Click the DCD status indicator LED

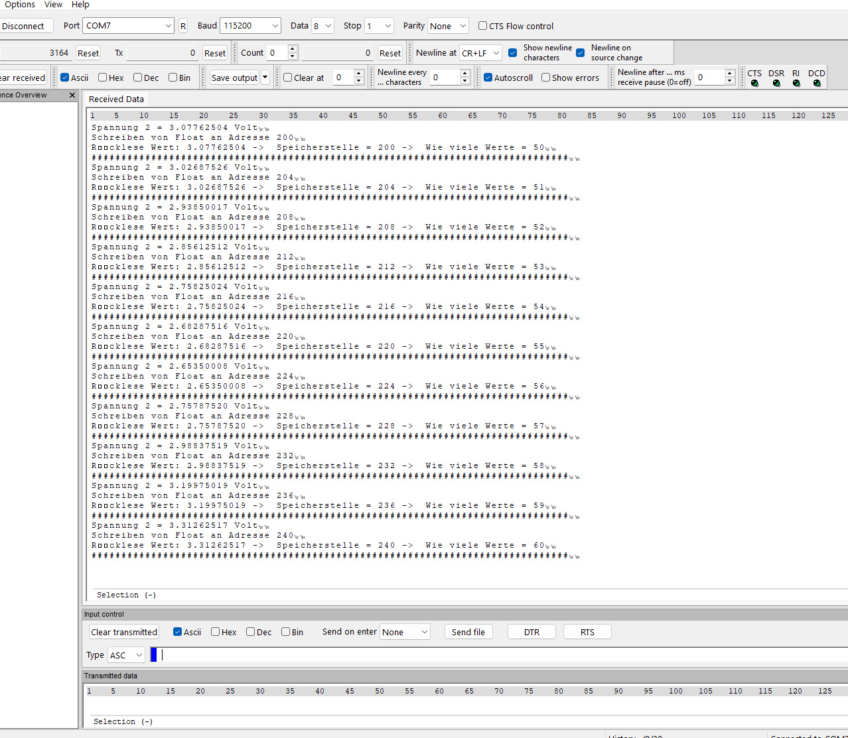click(x=817, y=83)
